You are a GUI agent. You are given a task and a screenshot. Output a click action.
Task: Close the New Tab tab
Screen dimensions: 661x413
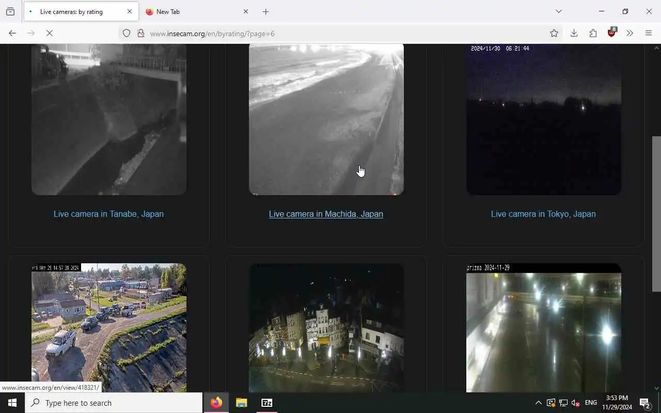click(x=246, y=11)
